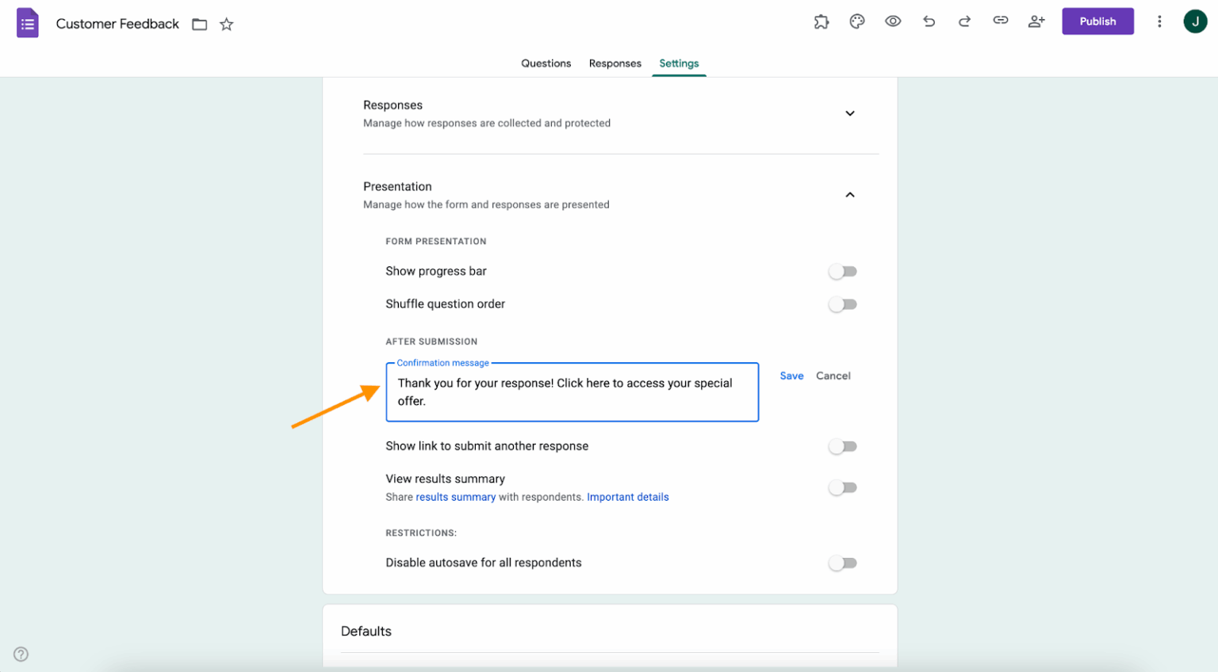Click the purple Forms logo icon
This screenshot has height=672, width=1218.
[27, 21]
